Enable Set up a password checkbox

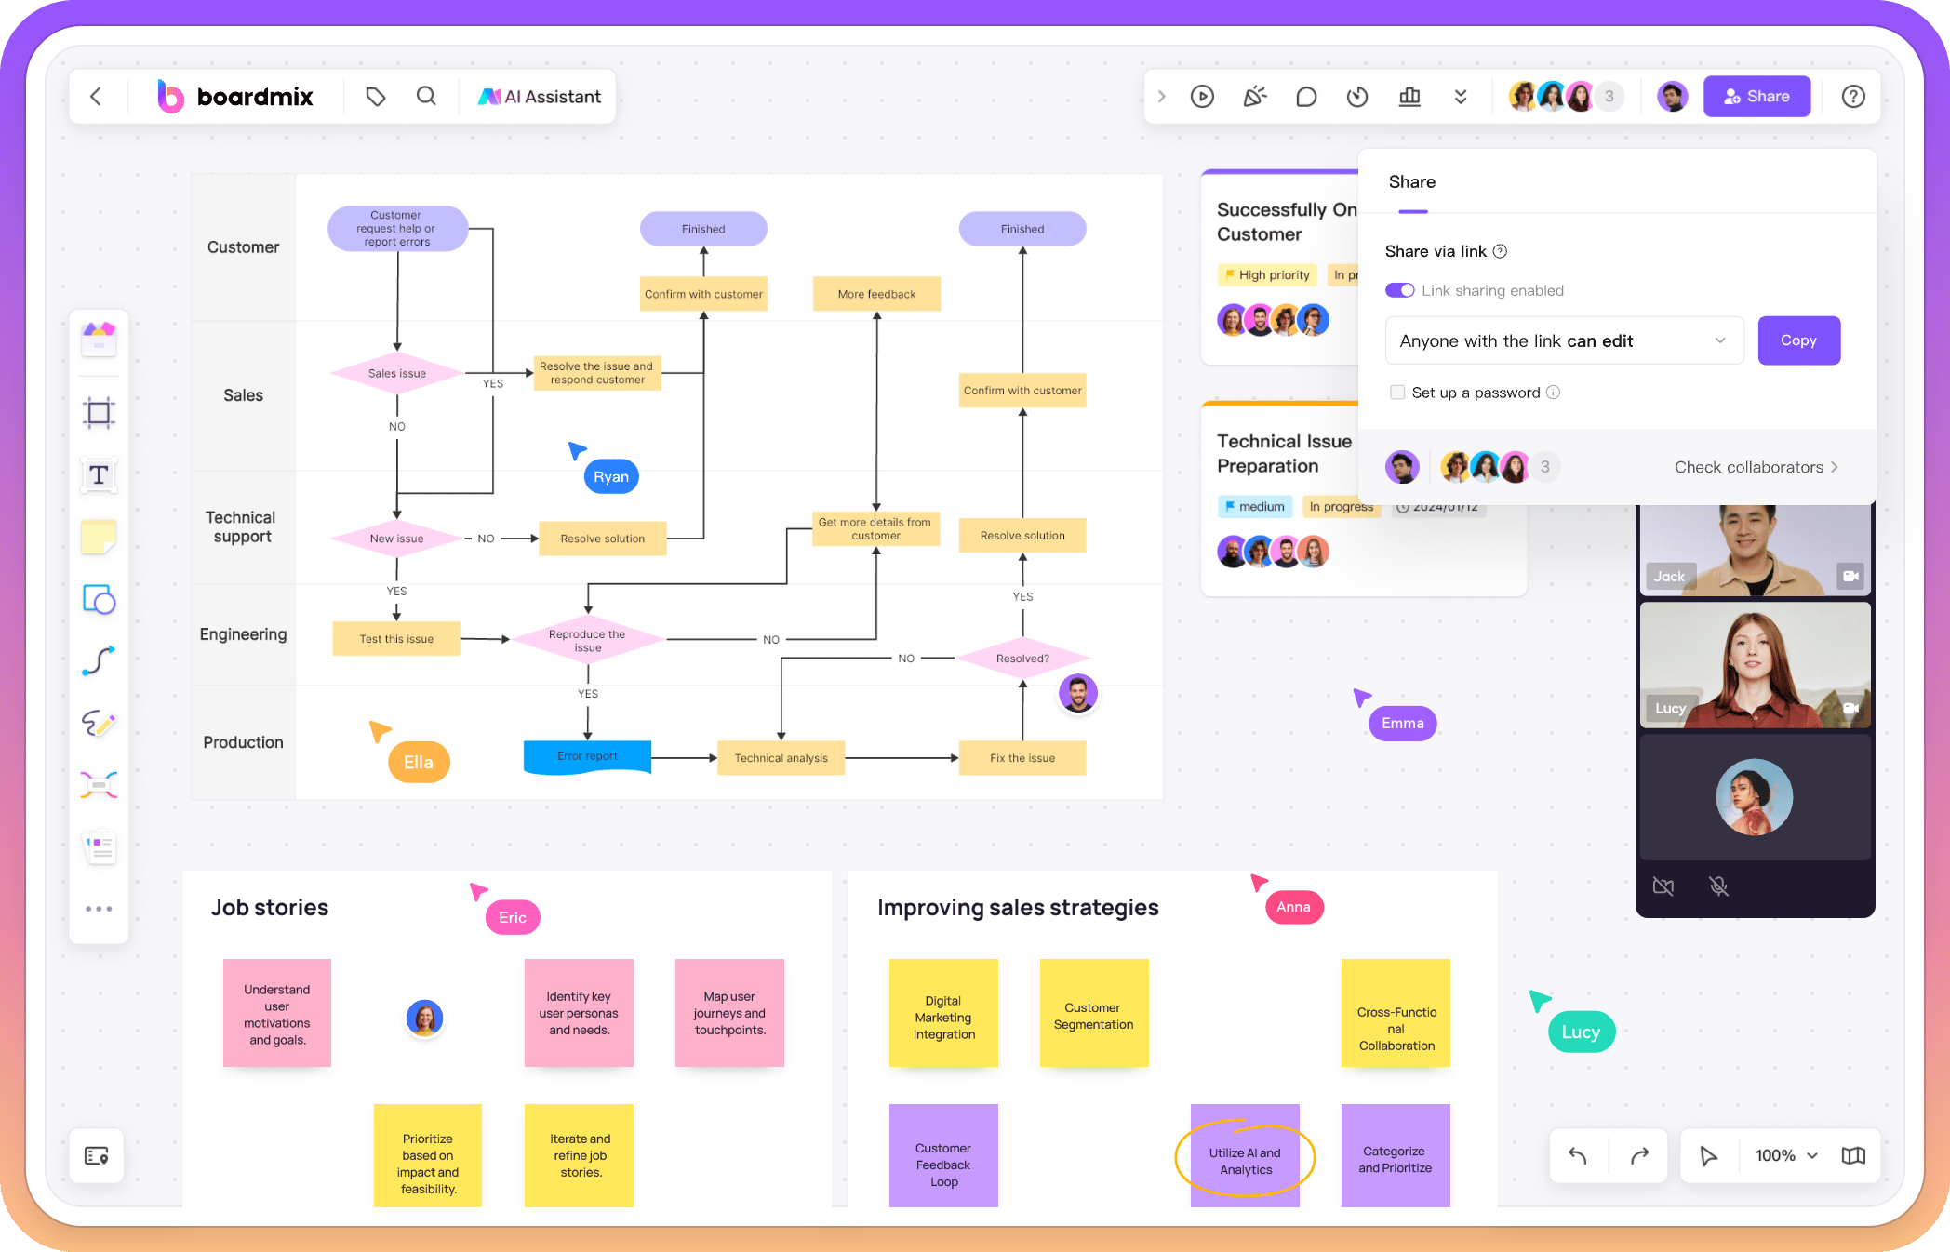[1397, 393]
